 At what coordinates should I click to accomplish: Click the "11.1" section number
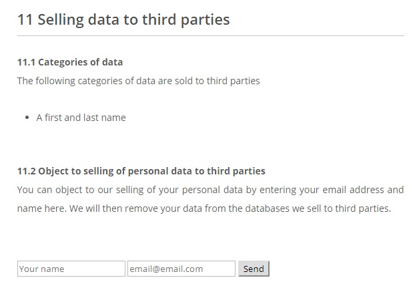tap(26, 62)
